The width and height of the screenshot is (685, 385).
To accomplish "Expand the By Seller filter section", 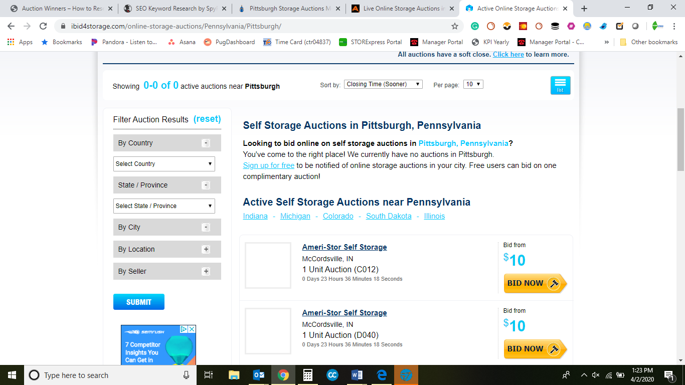I will click(x=206, y=271).
